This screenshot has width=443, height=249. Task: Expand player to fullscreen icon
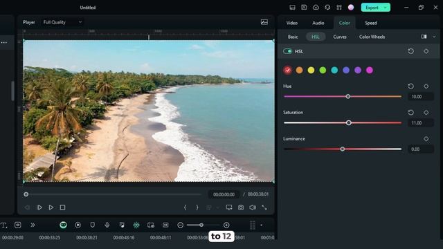pyautogui.click(x=264, y=207)
